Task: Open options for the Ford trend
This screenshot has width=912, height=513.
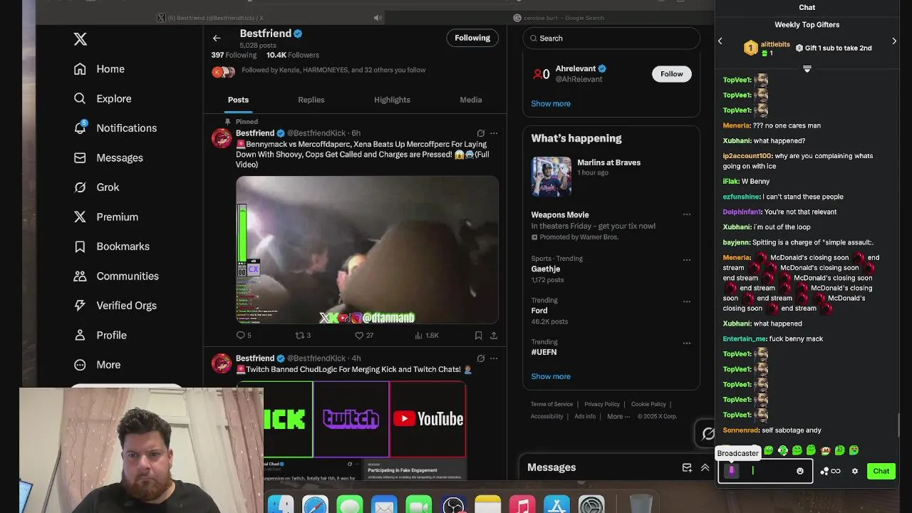Action: click(x=687, y=301)
